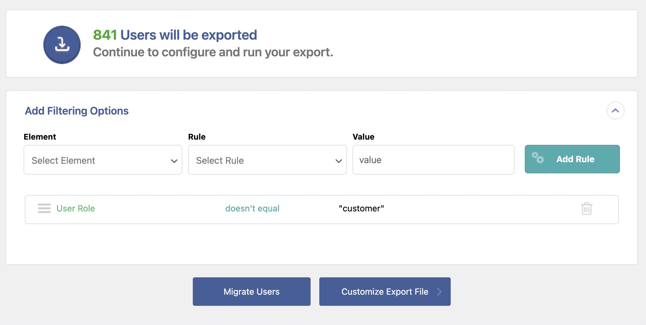The width and height of the screenshot is (646, 325).
Task: Click the Element field label
Action: click(40, 137)
